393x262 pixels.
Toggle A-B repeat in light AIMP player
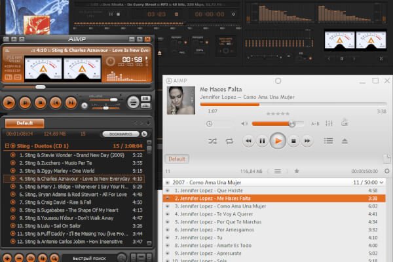click(315, 124)
